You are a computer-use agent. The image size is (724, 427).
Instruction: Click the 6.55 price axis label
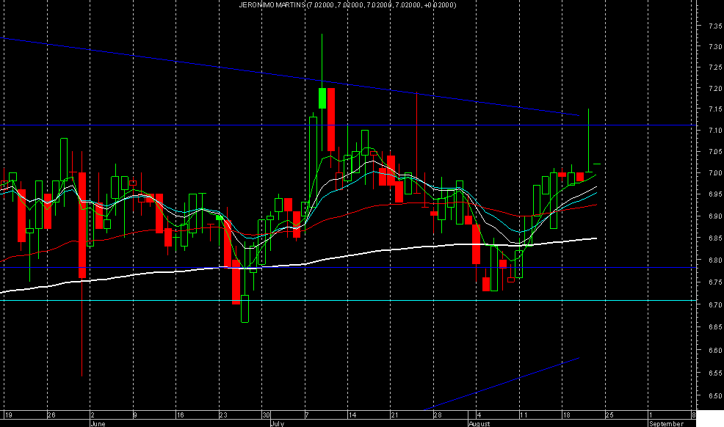[716, 373]
